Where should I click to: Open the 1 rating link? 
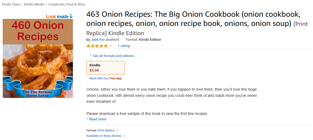pos(124,46)
